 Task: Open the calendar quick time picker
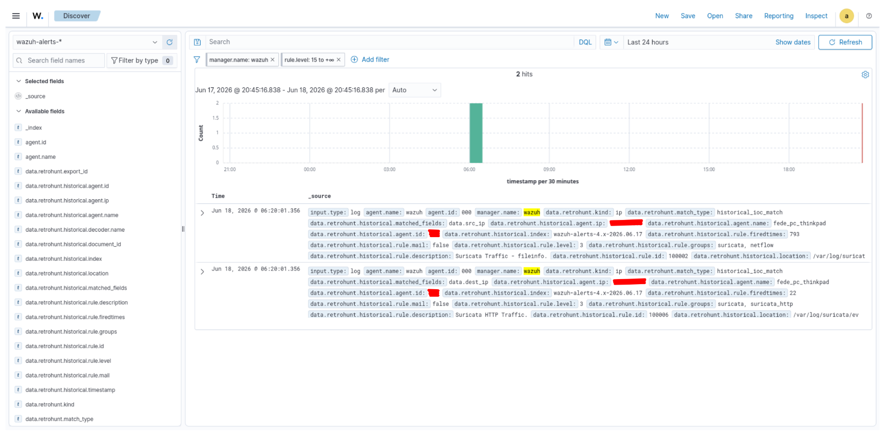(x=611, y=42)
